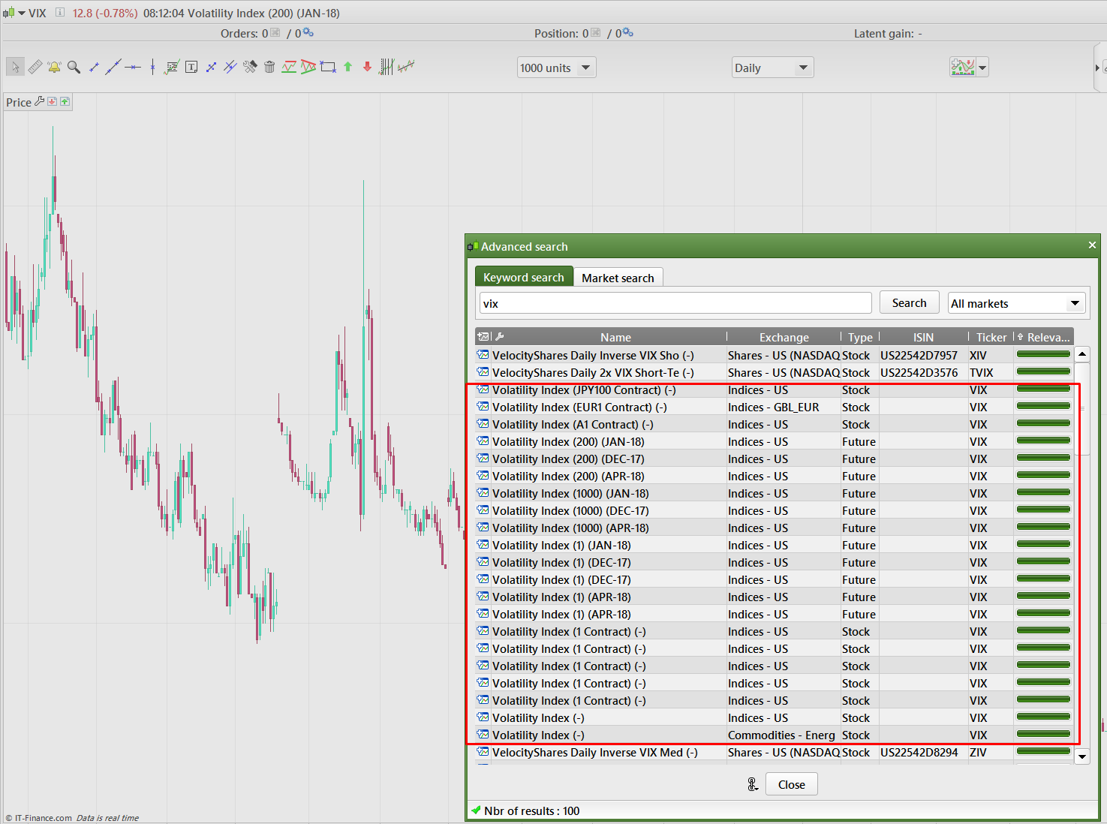Activate the magnifier zoom tool
The width and height of the screenshot is (1107, 824).
click(x=74, y=67)
